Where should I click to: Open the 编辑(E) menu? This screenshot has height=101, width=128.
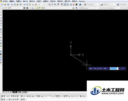click(12, 1)
